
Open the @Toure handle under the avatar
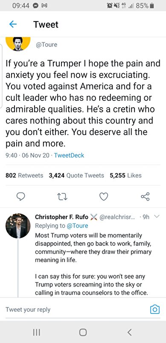point(47,45)
